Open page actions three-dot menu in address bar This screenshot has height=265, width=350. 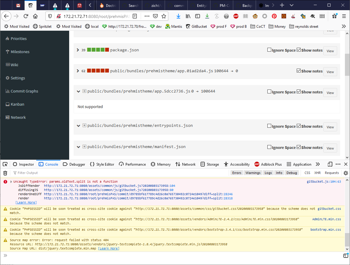click(x=147, y=16)
